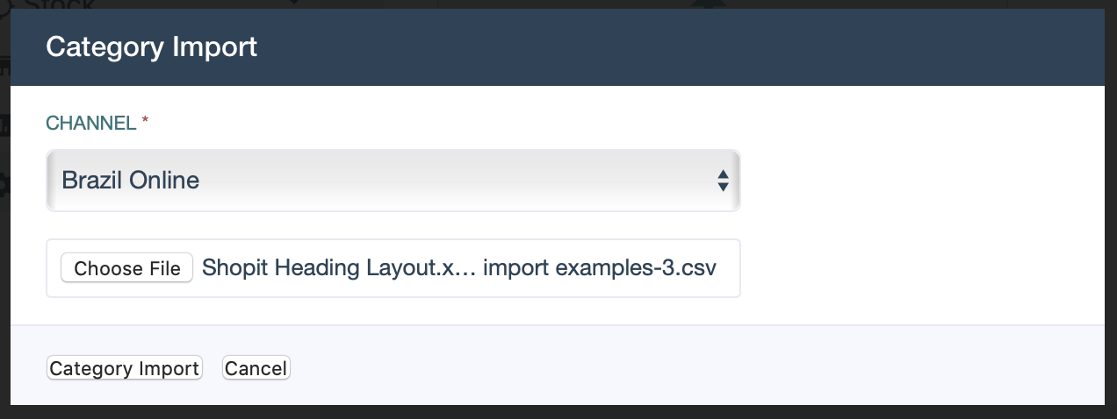This screenshot has width=1117, height=419.
Task: Click the gray dialog footer area
Action: [x=557, y=365]
